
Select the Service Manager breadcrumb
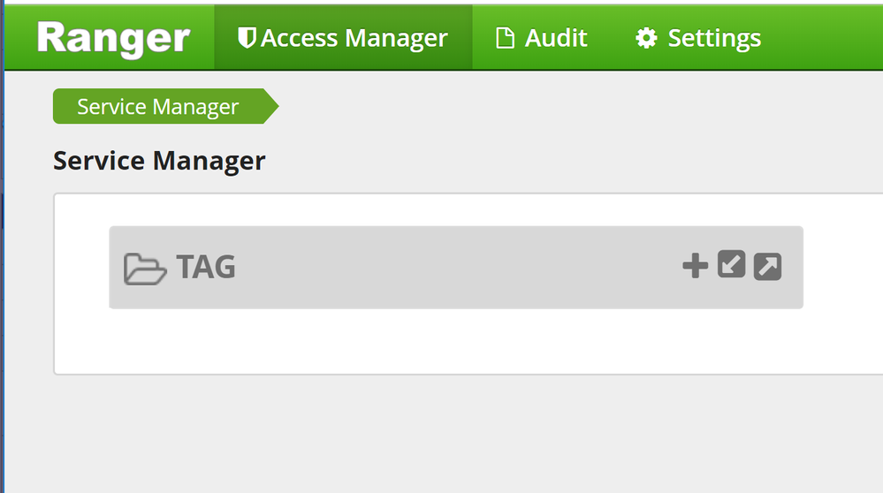(157, 107)
